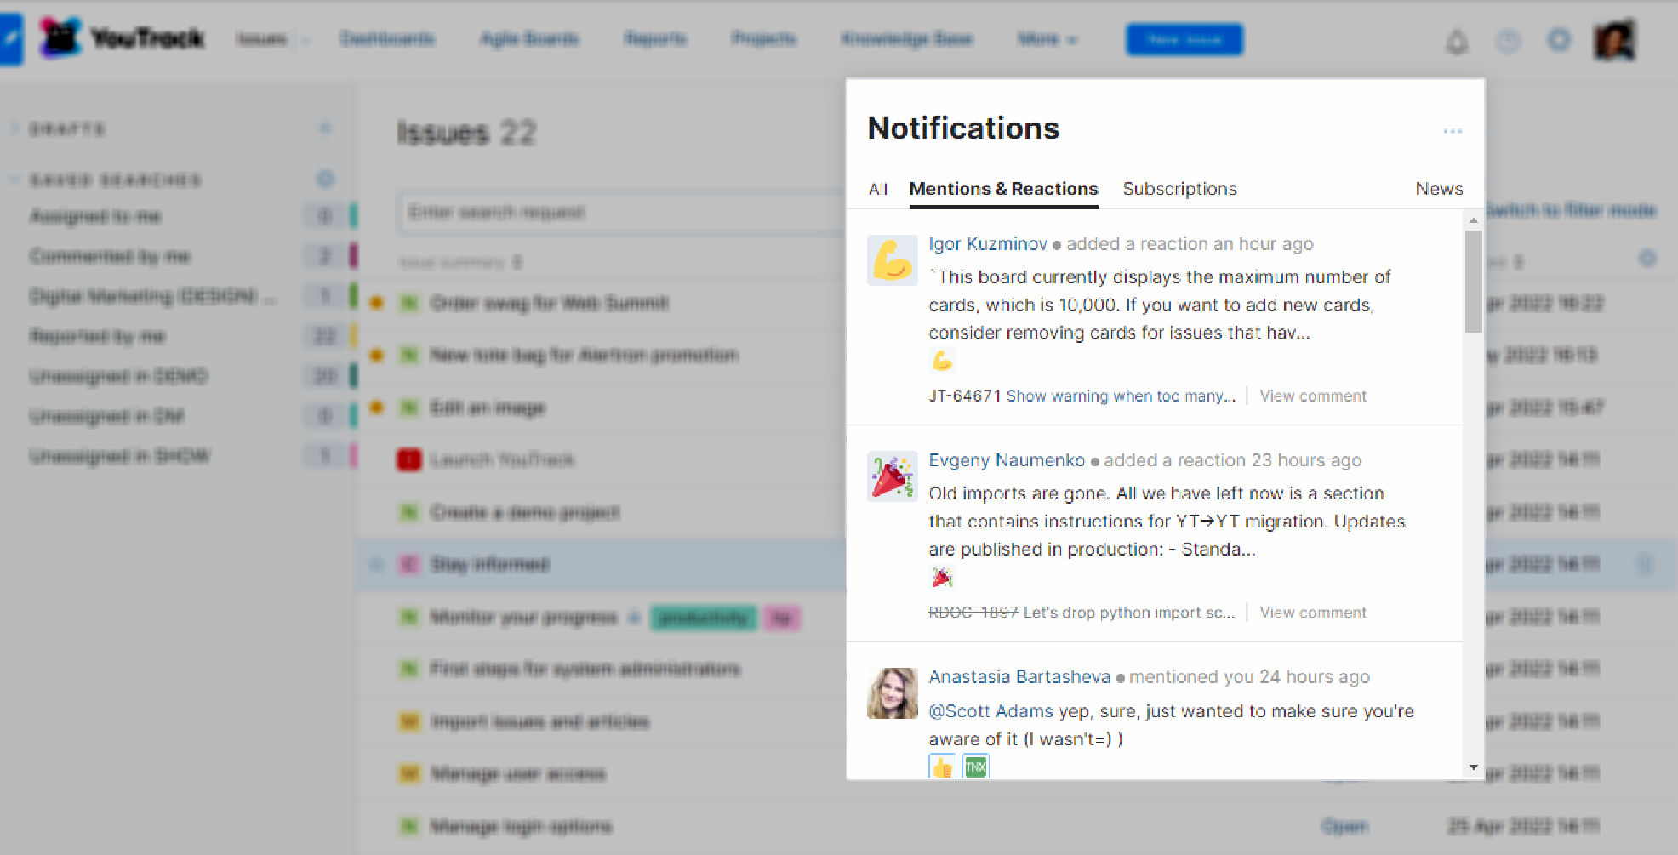Click the notifications scrollbar up arrow
This screenshot has height=855, width=1678.
coord(1474,220)
